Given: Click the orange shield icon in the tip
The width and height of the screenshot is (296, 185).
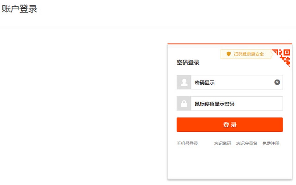Looking at the screenshot, I should tap(229, 54).
